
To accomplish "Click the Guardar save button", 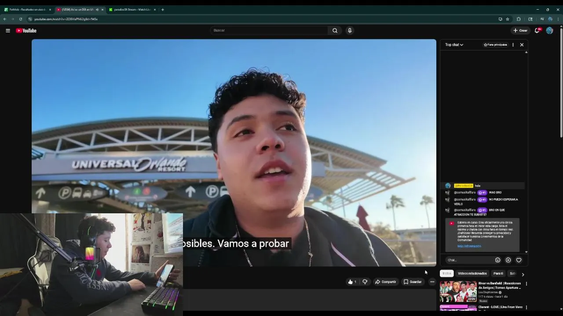I will 413,282.
